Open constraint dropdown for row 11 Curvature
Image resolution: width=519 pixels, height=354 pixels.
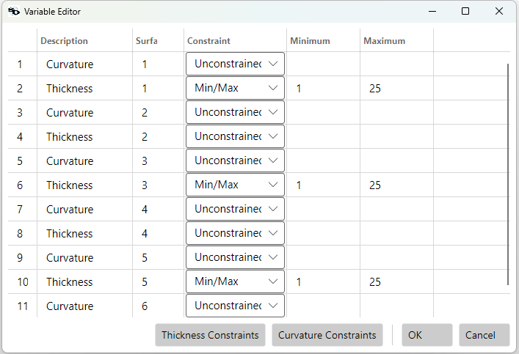[235, 306]
